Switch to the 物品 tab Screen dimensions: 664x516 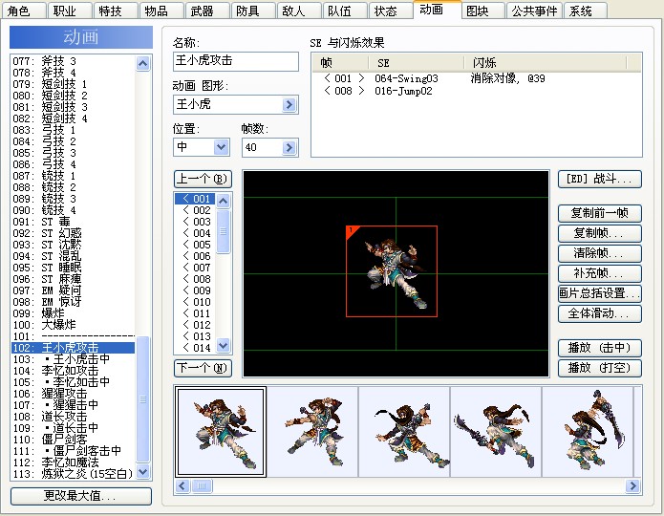[x=161, y=11]
